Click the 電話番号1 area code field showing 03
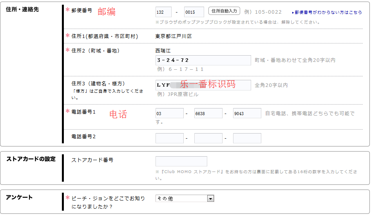 [169, 114]
